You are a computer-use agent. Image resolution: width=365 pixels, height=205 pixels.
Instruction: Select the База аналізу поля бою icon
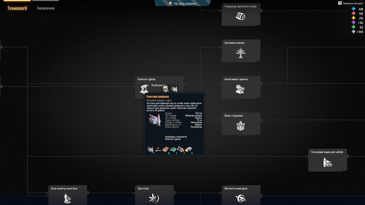(67, 198)
